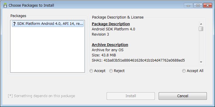Click the license scrollbar up arrow
Screen dimensions: 215x107
click(201, 24)
